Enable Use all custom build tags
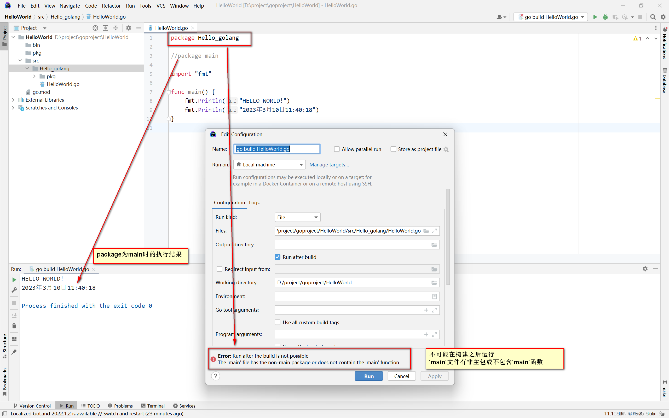Viewport: 669px width, 418px height. (278, 322)
